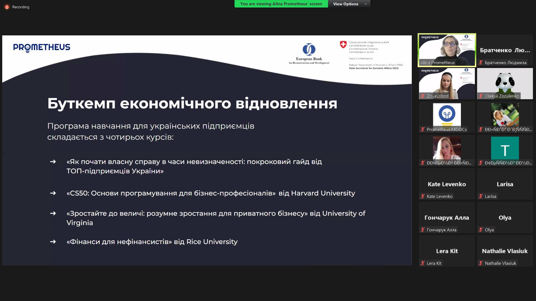Select the Nathalie Vlasiuk participant tile
536x301 pixels.
pyautogui.click(x=505, y=251)
